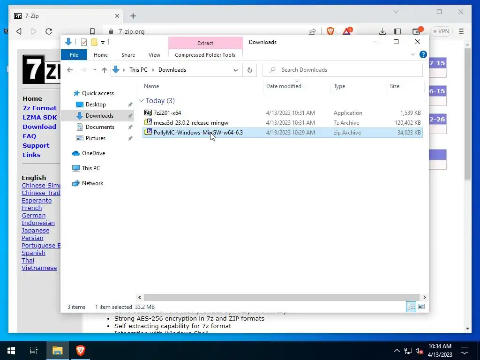
Task: Open Task View on taskbar
Action: tap(33, 351)
